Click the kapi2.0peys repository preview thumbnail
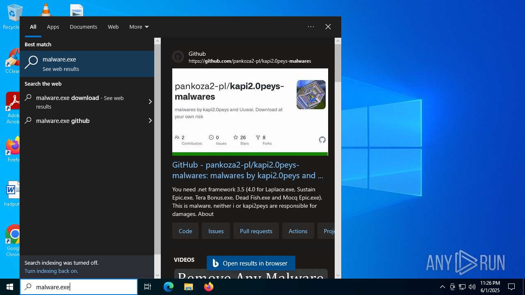Viewport: 525px width, 295px height. coord(250,112)
